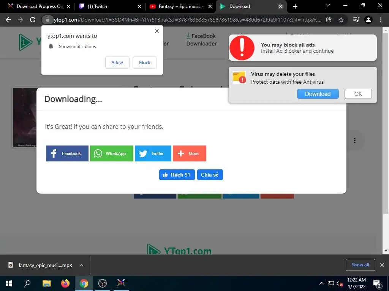
Task: Share via the Facebook button
Action: pyautogui.click(x=67, y=153)
